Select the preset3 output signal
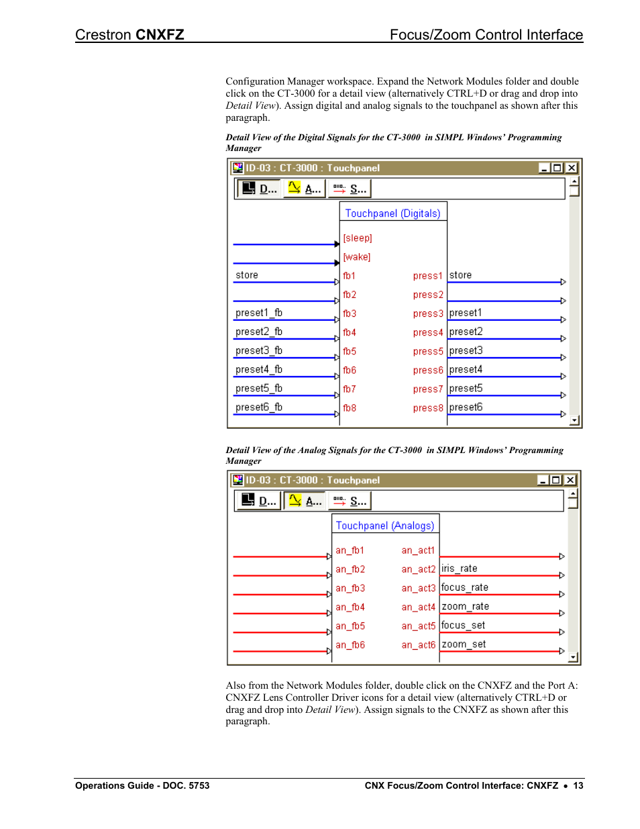The image size is (640, 829). (x=466, y=350)
